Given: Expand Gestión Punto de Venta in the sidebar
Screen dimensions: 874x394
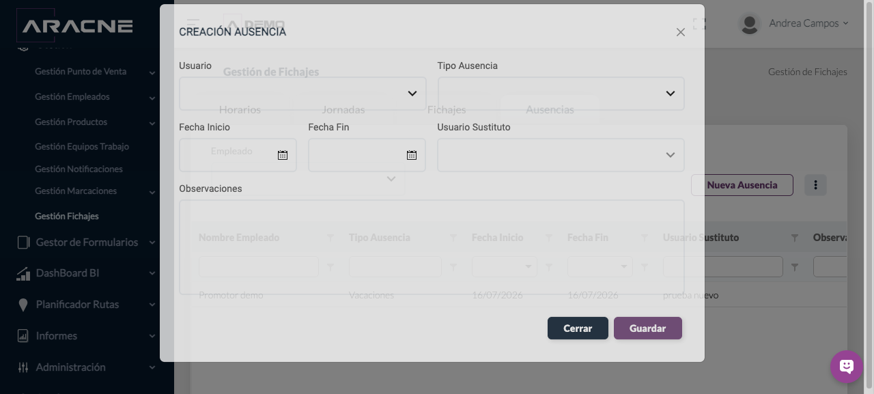Looking at the screenshot, I should coord(95,72).
